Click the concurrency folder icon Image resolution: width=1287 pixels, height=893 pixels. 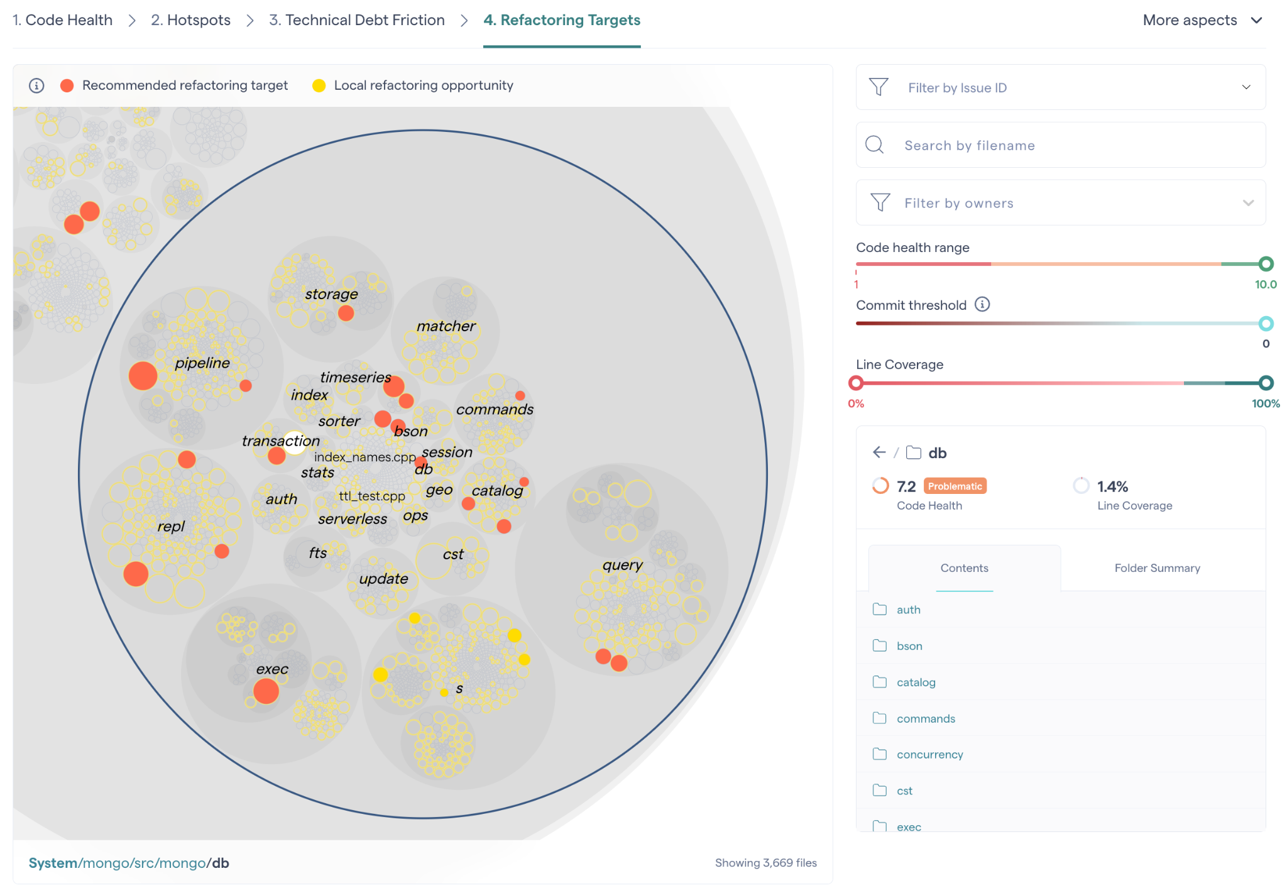(x=880, y=754)
